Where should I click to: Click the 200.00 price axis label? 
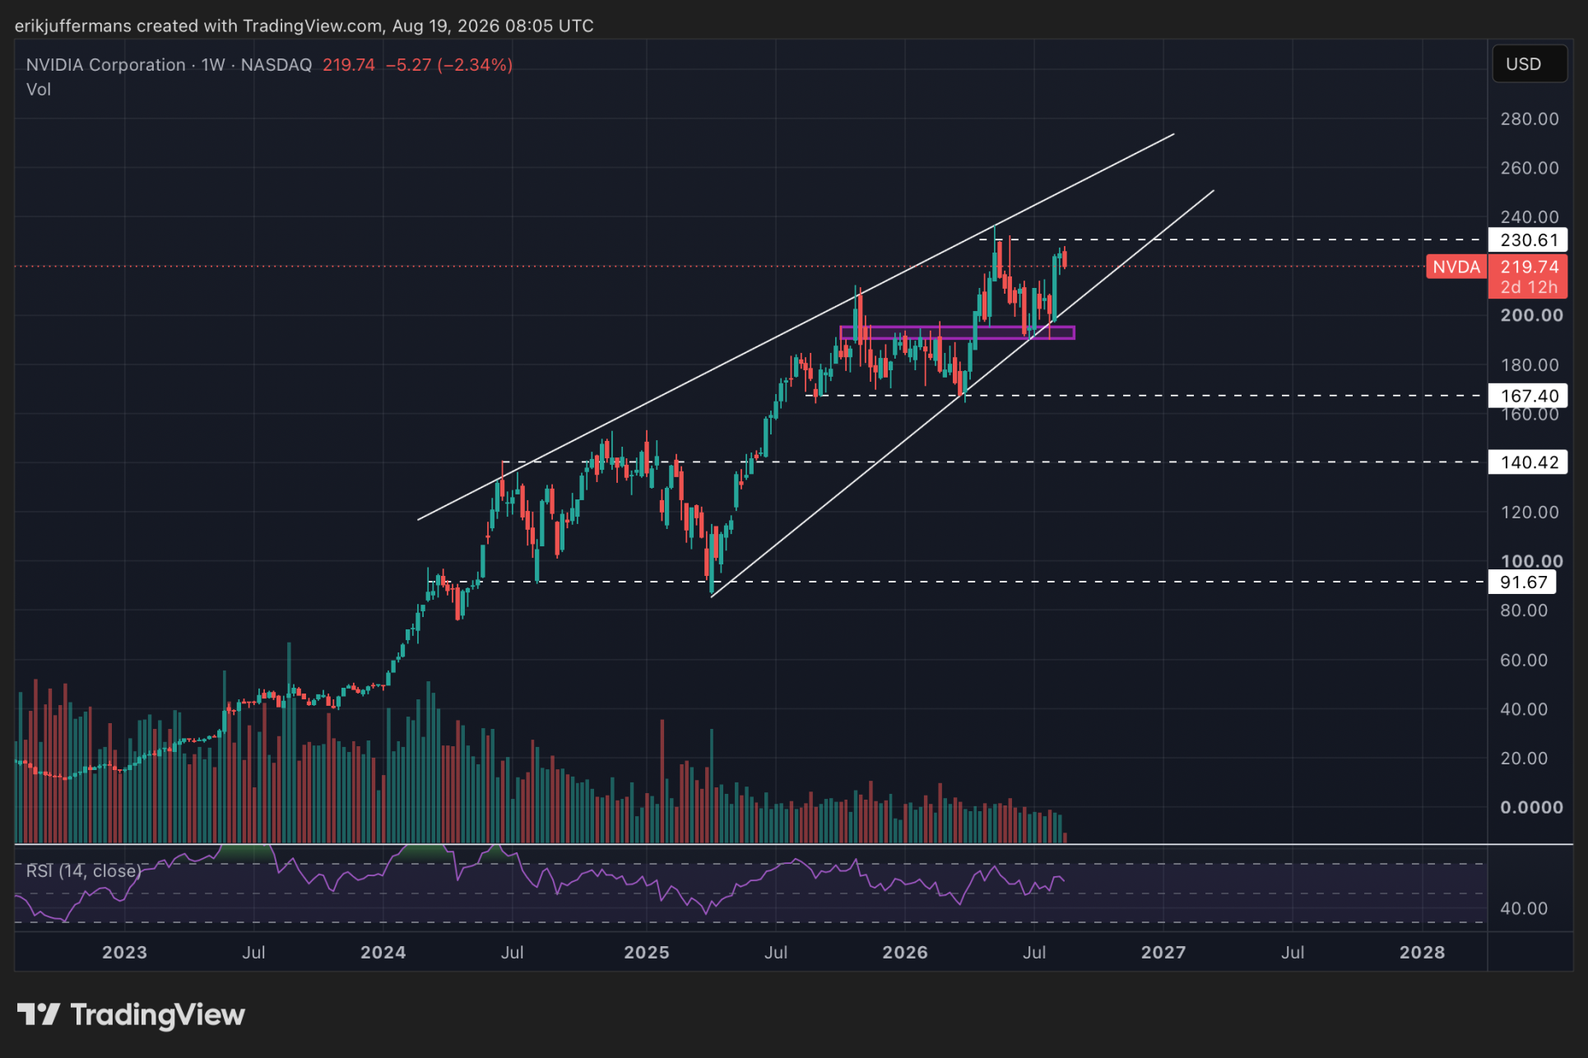[x=1531, y=315]
